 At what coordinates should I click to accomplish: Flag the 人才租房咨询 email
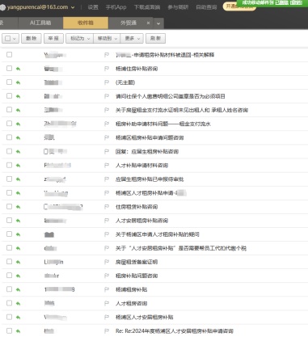(107, 303)
